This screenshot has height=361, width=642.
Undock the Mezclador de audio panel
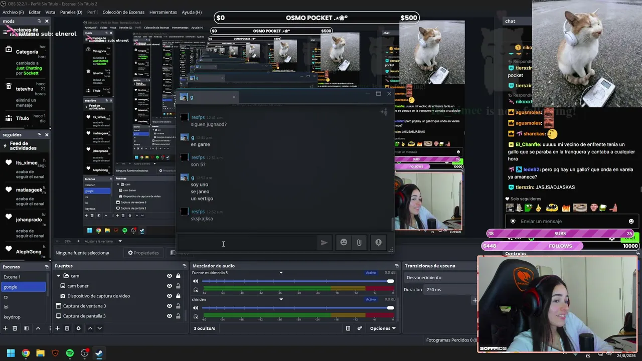click(x=397, y=266)
